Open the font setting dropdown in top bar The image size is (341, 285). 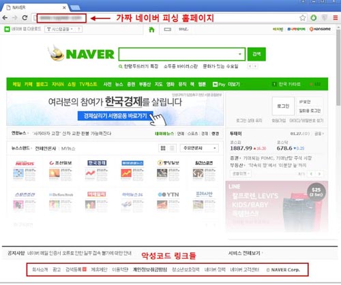(61, 29)
